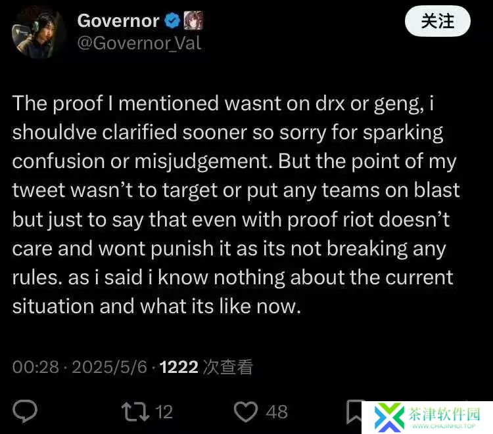Click the 茶津软件园 watermark text
The height and width of the screenshot is (434, 493).
(444, 414)
